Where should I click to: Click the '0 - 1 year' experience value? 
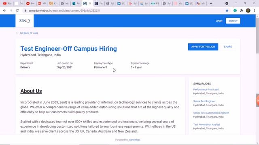(x=136, y=67)
